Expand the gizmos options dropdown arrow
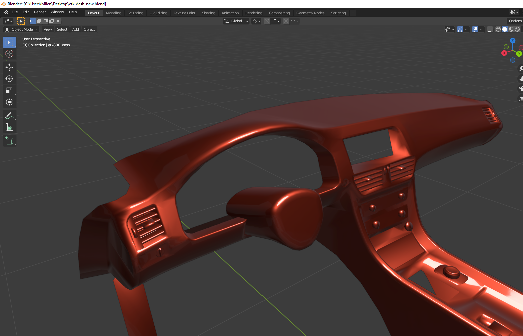Image resolution: width=523 pixels, height=336 pixels. [x=466, y=29]
